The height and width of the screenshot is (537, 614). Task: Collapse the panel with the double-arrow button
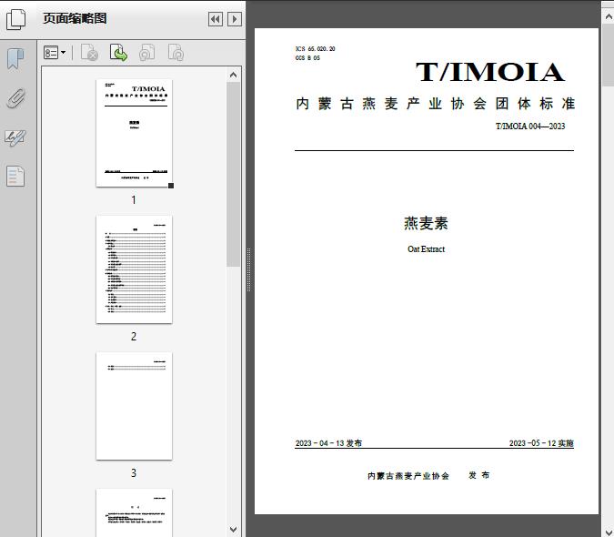pyautogui.click(x=216, y=19)
